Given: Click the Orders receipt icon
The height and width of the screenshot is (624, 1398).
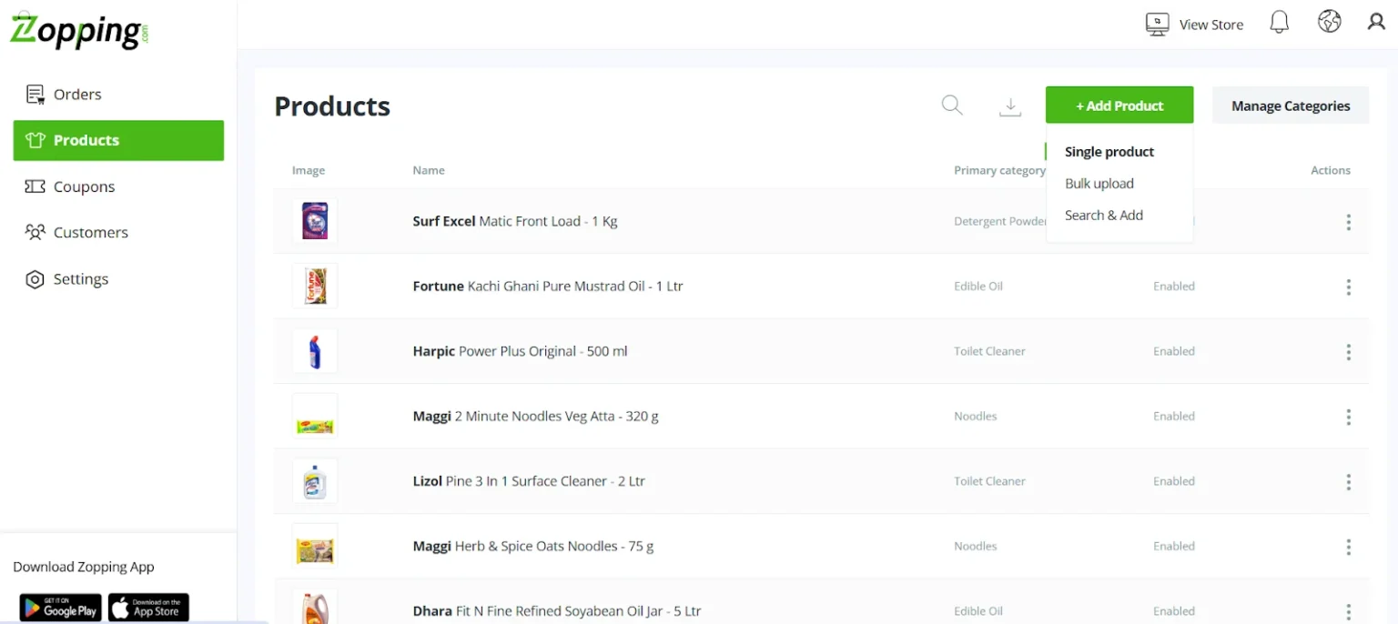Looking at the screenshot, I should 35,94.
